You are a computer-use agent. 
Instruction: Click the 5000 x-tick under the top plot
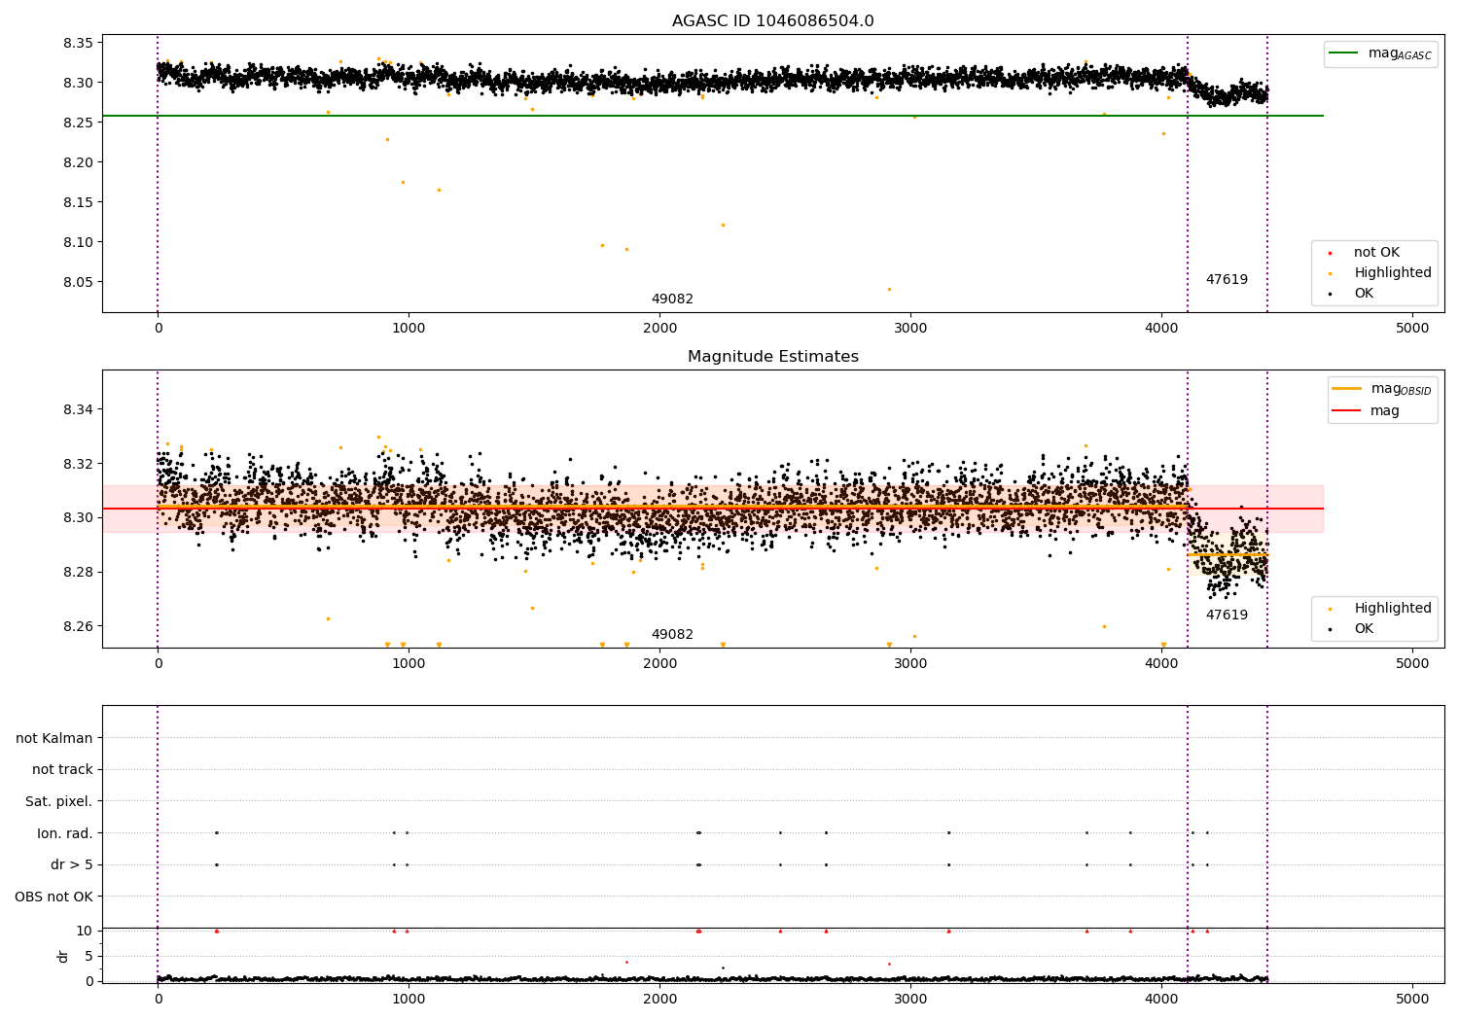(x=1412, y=329)
